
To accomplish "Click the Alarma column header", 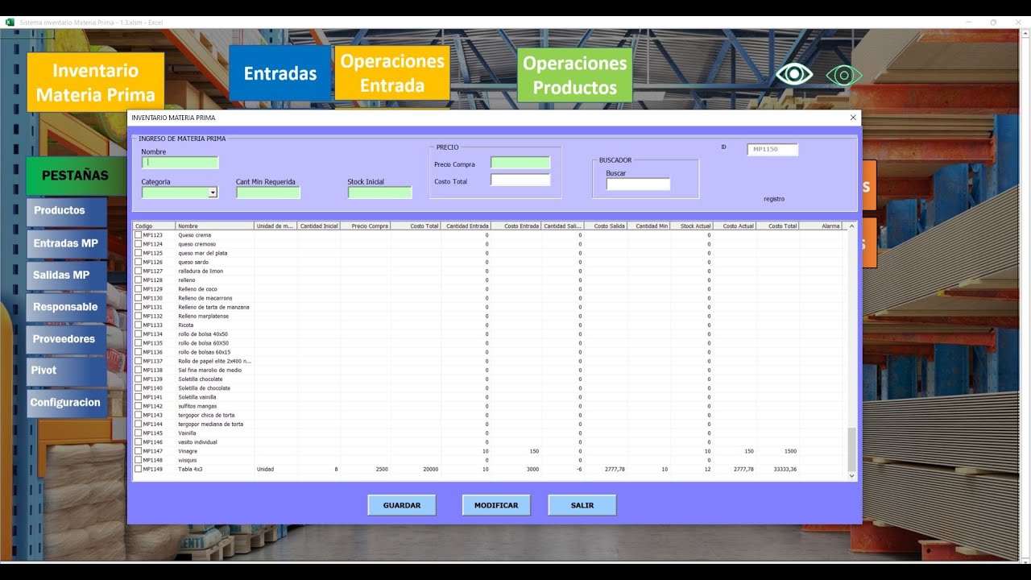I will pyautogui.click(x=821, y=226).
